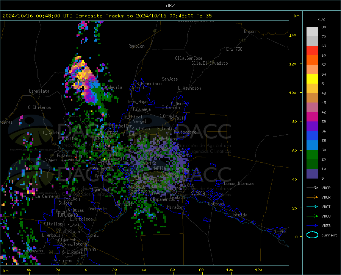Viewport: 341px width, 275px height.
Task: Click the -40 tick on the bottom km axis
Action: coord(28,270)
